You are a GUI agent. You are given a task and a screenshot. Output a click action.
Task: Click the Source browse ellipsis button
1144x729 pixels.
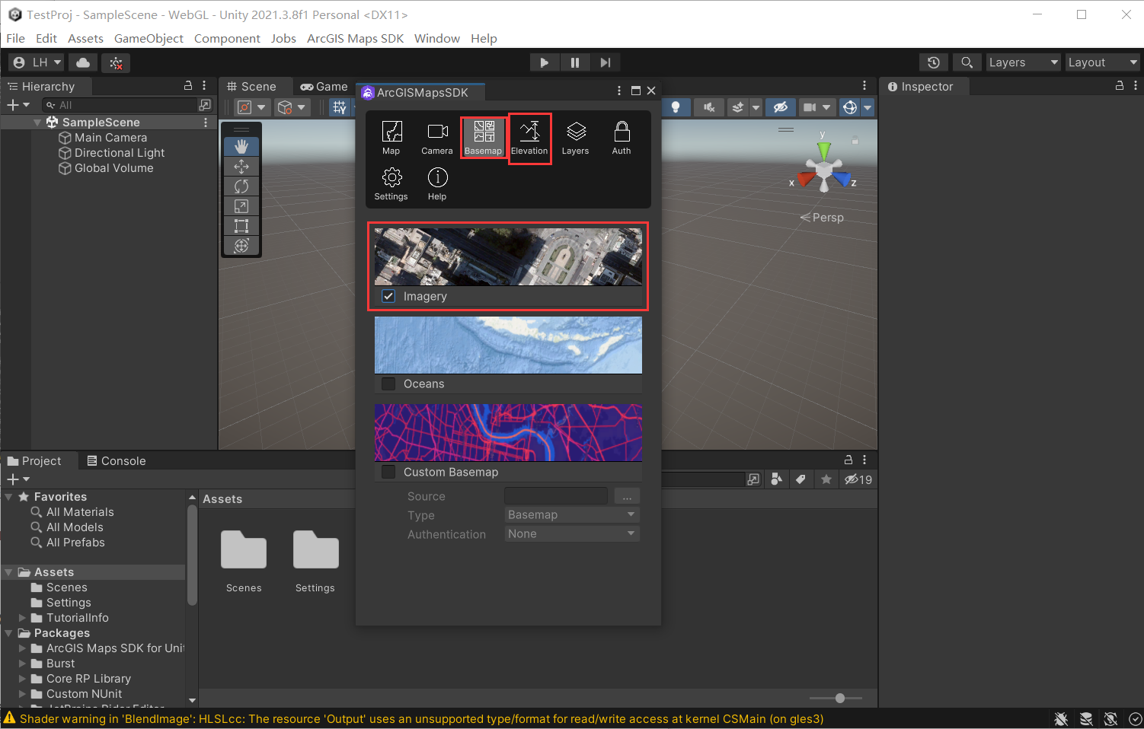click(627, 496)
